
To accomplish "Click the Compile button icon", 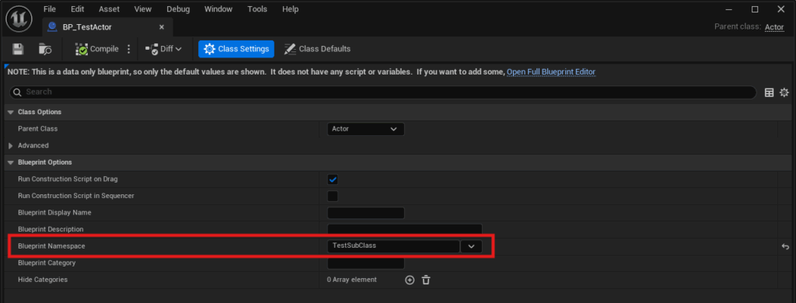I will 81,49.
